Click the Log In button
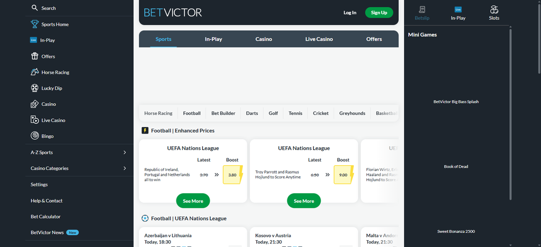The image size is (541, 247). click(x=350, y=12)
